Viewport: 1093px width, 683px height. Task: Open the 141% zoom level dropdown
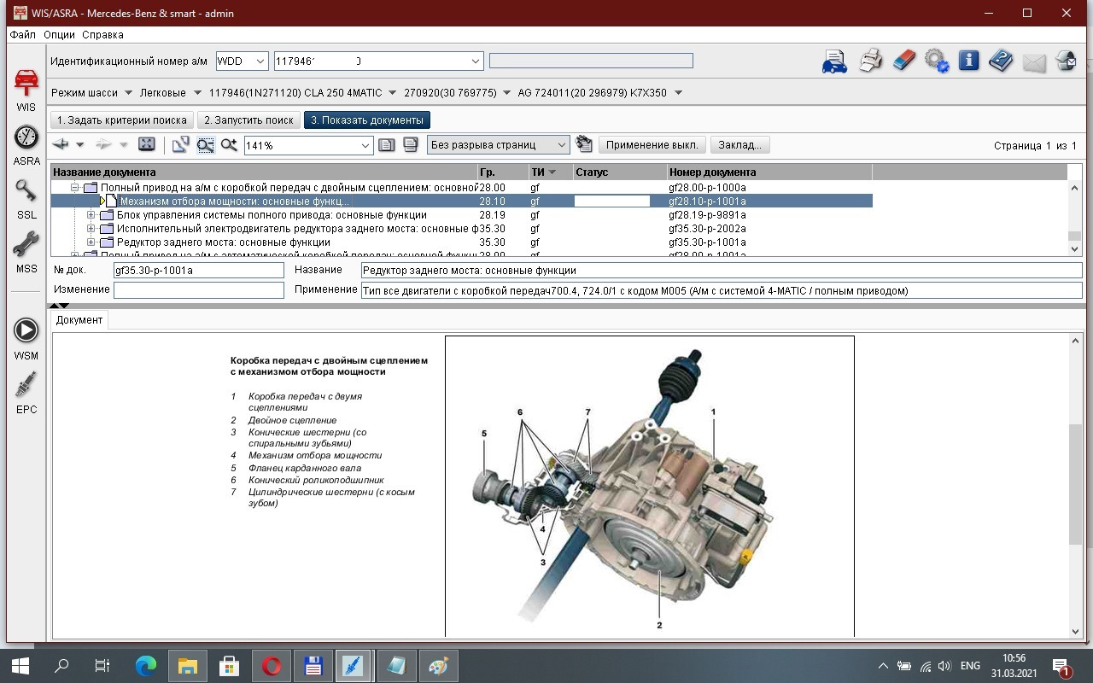pyautogui.click(x=365, y=146)
